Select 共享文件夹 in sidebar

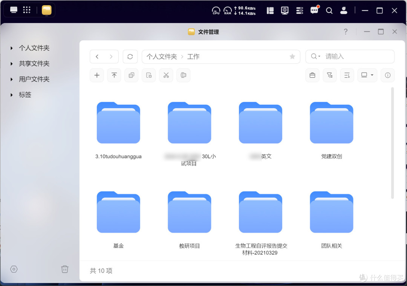coord(34,64)
